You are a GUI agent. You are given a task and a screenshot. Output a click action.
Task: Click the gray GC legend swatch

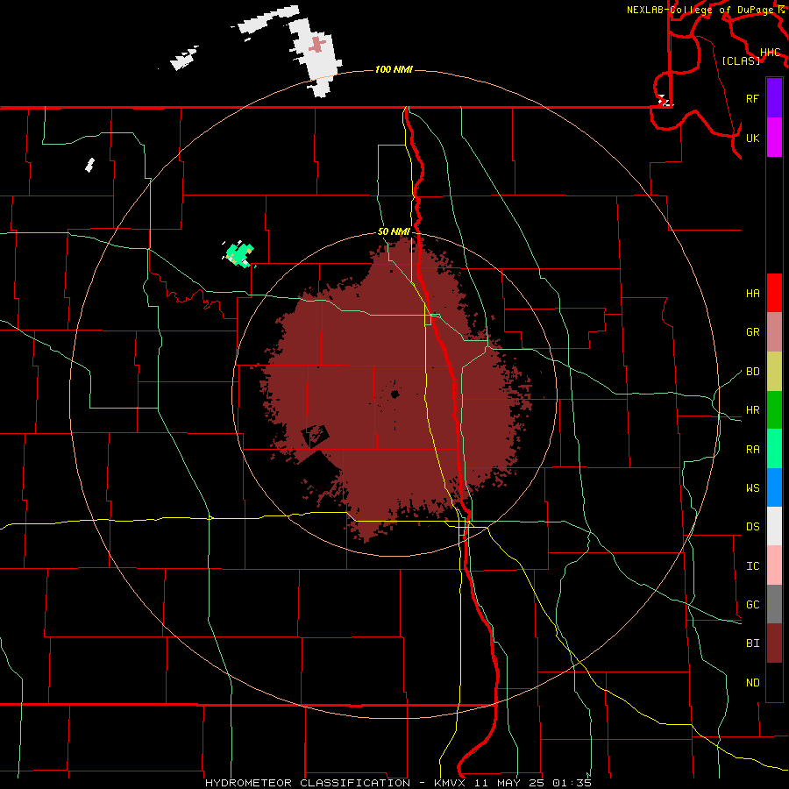(x=774, y=604)
